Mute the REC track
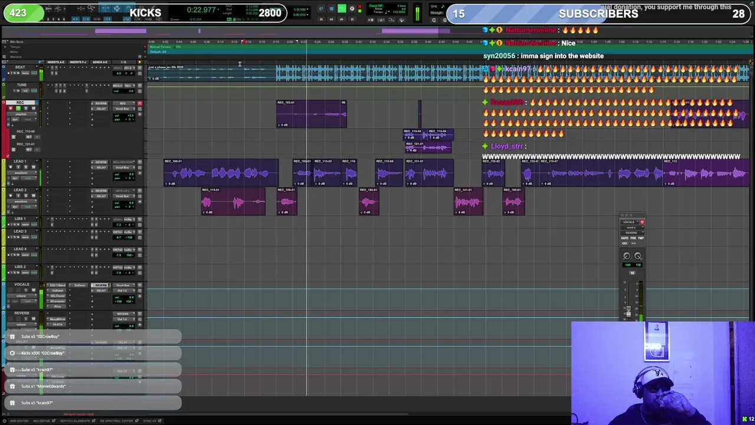 tap(34, 108)
